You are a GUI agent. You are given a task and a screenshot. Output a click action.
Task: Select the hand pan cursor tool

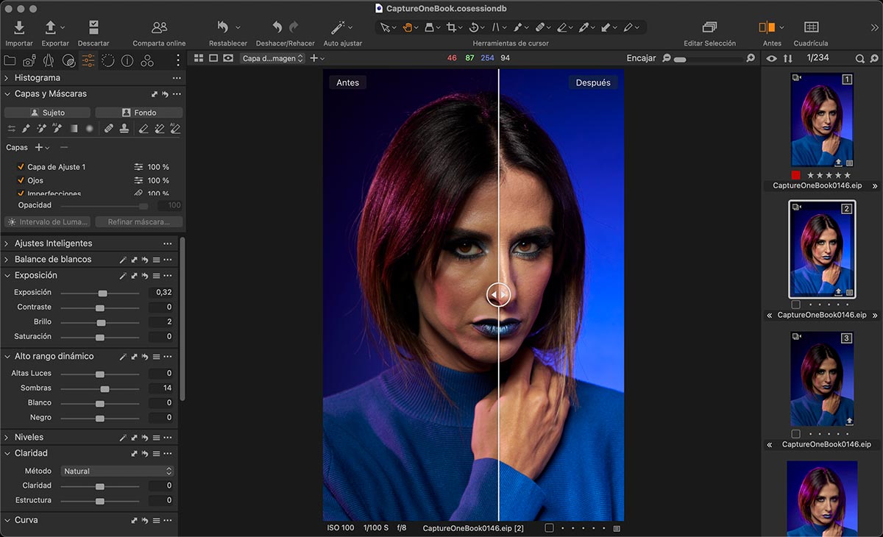pos(407,28)
